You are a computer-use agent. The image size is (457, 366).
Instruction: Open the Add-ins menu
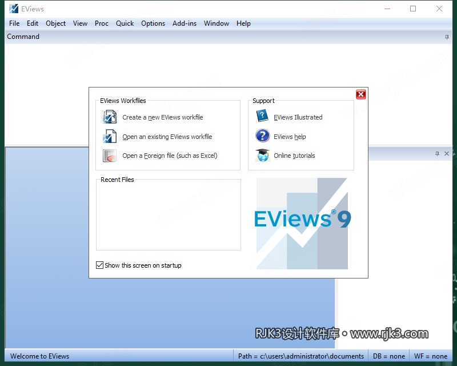point(185,23)
